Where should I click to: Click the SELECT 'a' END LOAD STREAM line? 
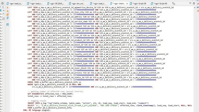pos(110,105)
